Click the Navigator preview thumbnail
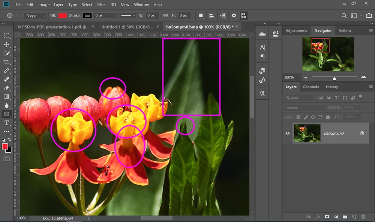 (328, 54)
